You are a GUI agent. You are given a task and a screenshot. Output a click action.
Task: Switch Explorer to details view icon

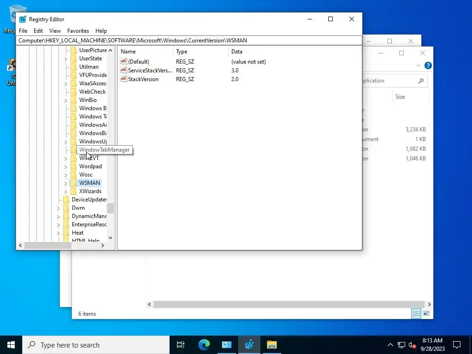tap(416, 313)
